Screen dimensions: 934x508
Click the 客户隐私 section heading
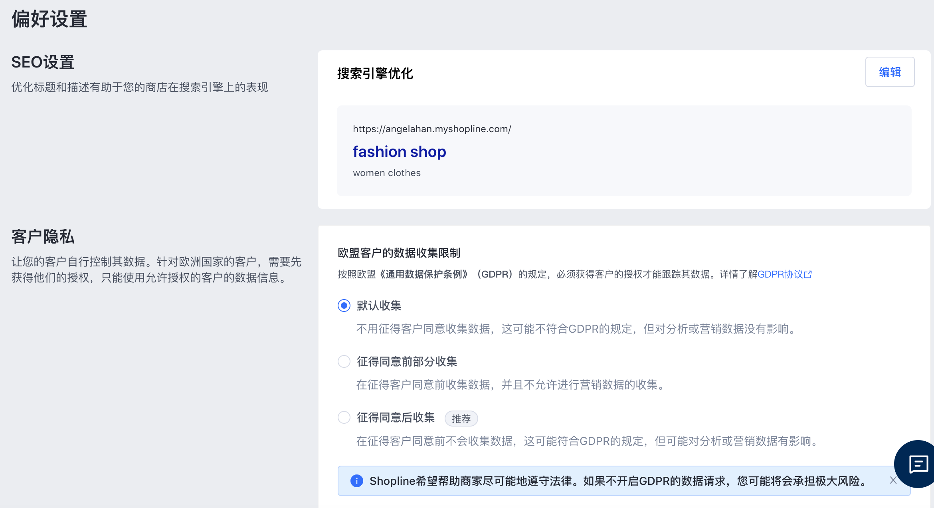pos(43,236)
